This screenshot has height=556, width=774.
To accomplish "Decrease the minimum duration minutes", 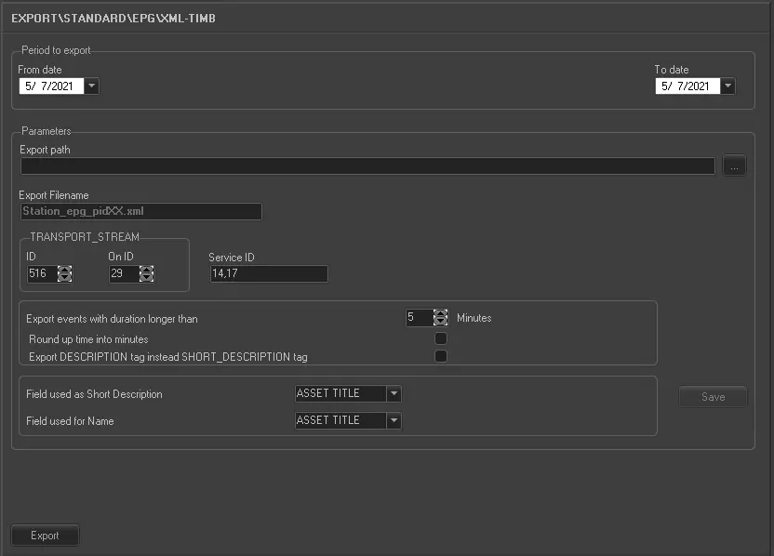I will pyautogui.click(x=441, y=322).
